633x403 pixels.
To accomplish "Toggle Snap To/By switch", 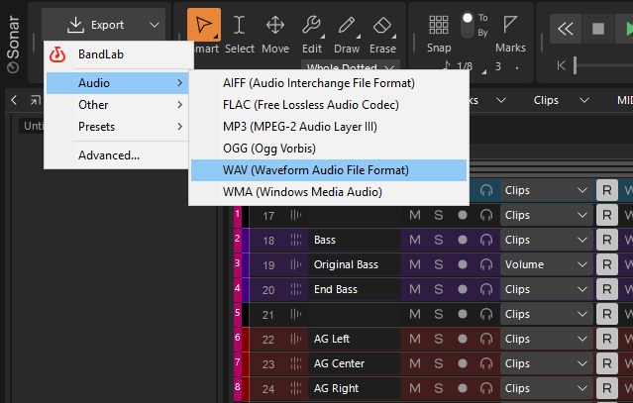I will click(x=468, y=25).
